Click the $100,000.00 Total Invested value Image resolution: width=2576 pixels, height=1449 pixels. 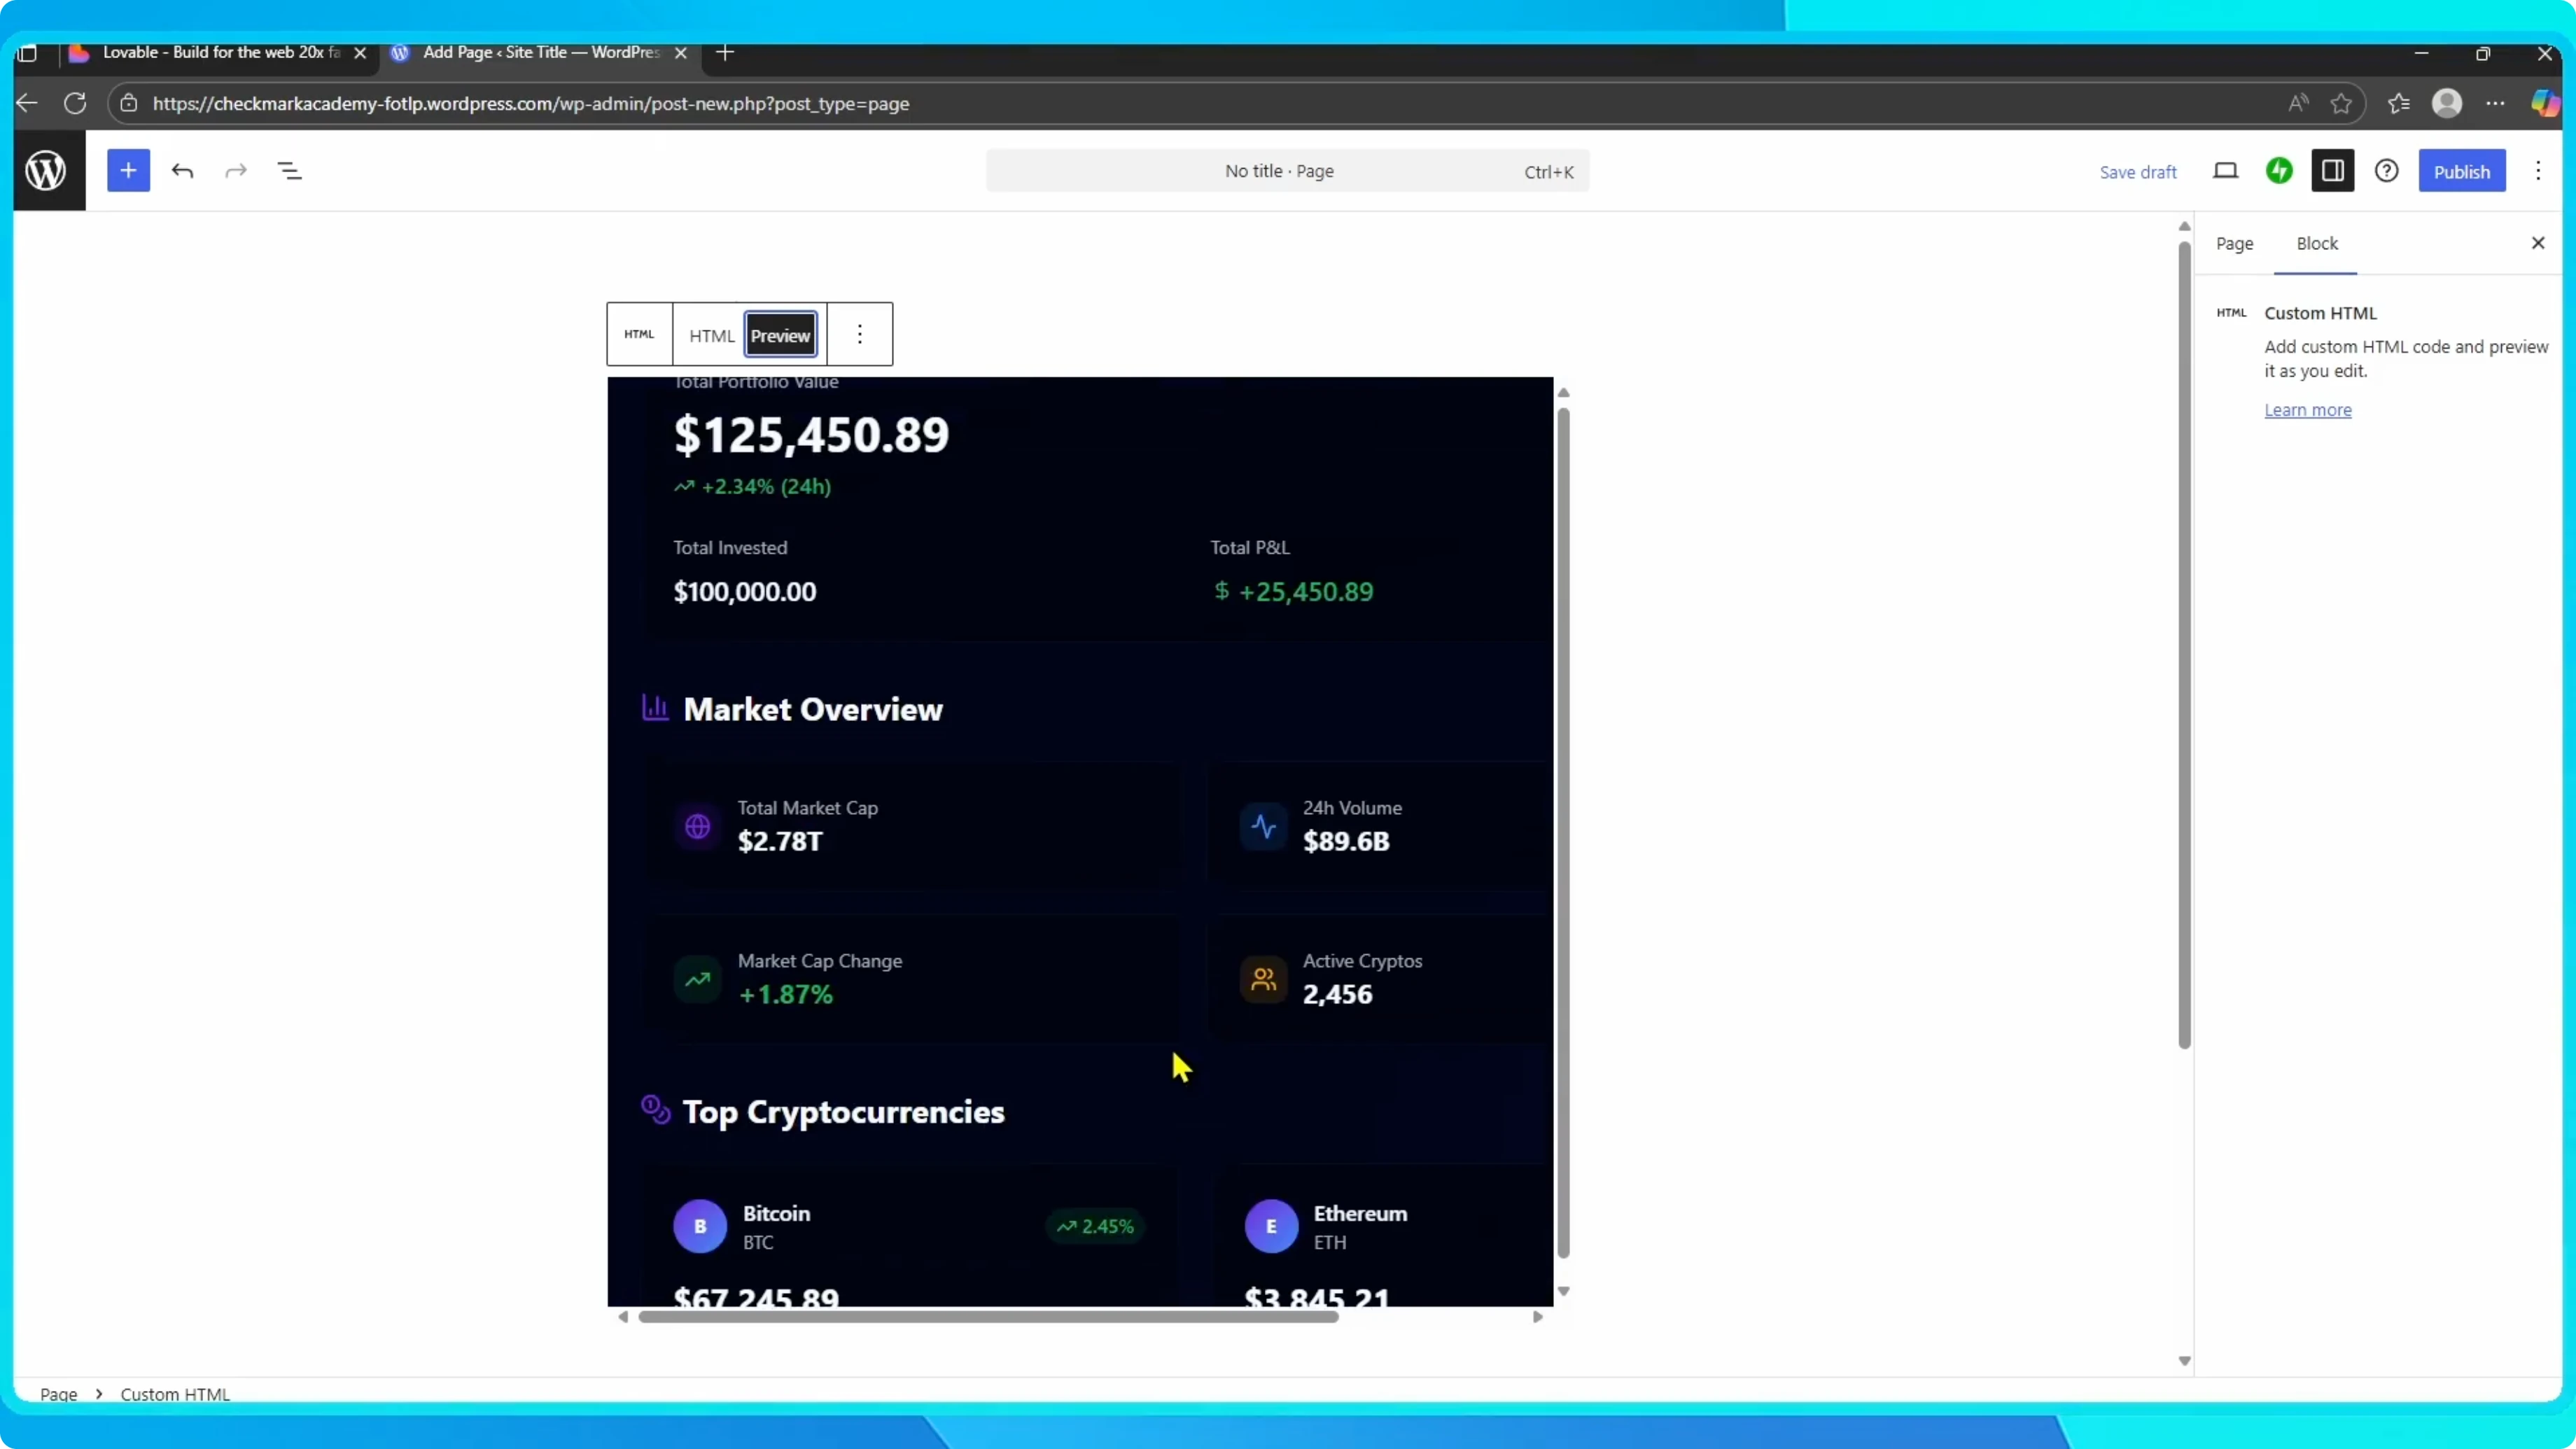(745, 591)
